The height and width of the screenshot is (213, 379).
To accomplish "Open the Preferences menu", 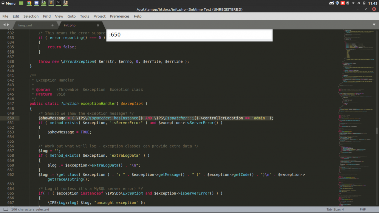I will point(119,16).
